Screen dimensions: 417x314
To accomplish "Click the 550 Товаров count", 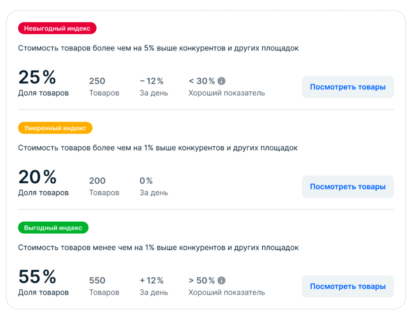I will point(97,280).
